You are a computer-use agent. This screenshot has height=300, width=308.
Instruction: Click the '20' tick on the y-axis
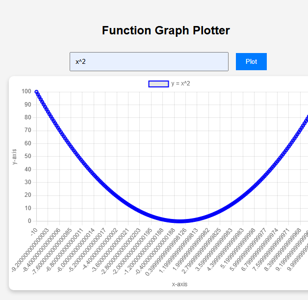tap(28, 195)
